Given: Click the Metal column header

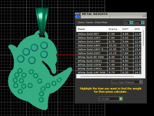Looking at the screenshot, I should pos(92,29).
